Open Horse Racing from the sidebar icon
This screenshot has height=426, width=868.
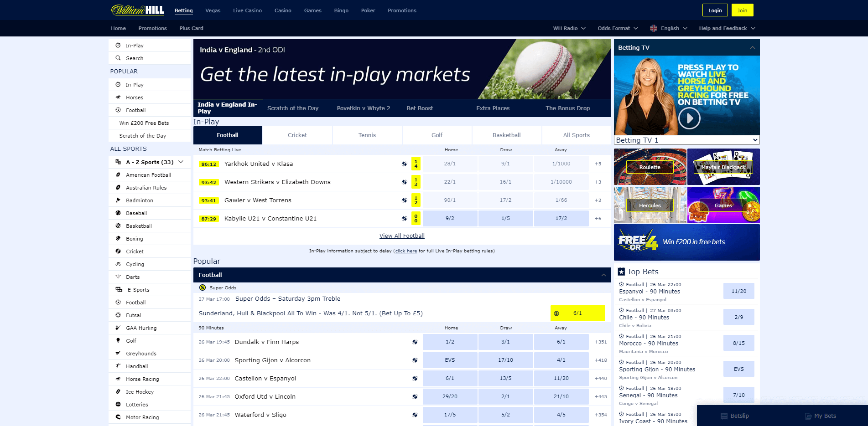pos(118,379)
